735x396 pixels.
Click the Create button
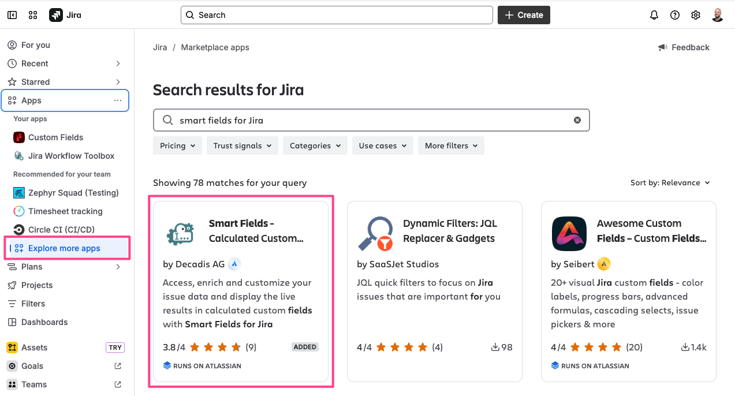point(524,15)
